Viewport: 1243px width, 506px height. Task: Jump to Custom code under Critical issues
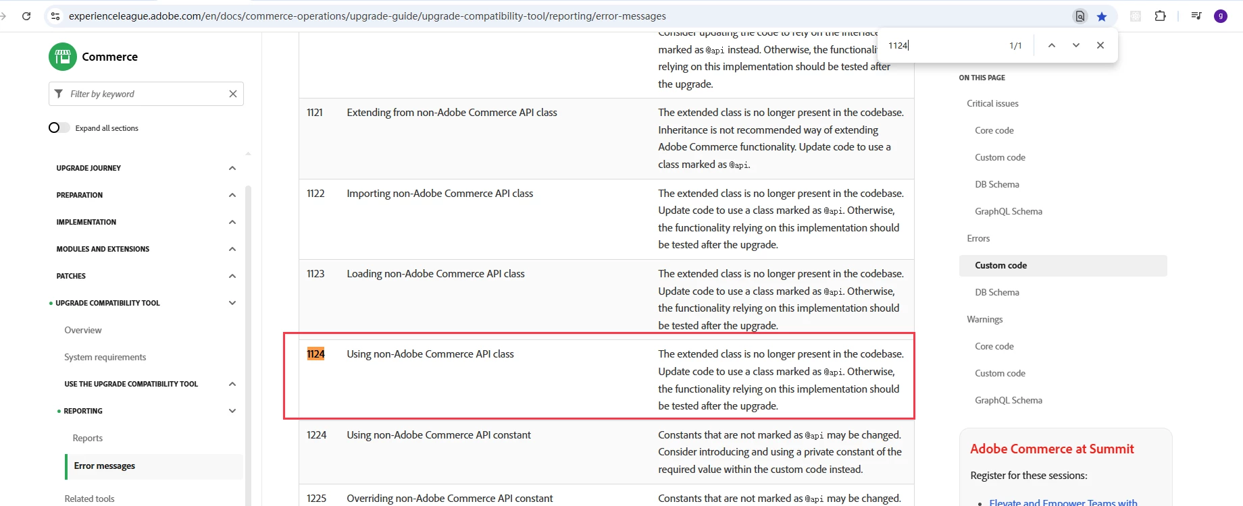pos(1000,157)
